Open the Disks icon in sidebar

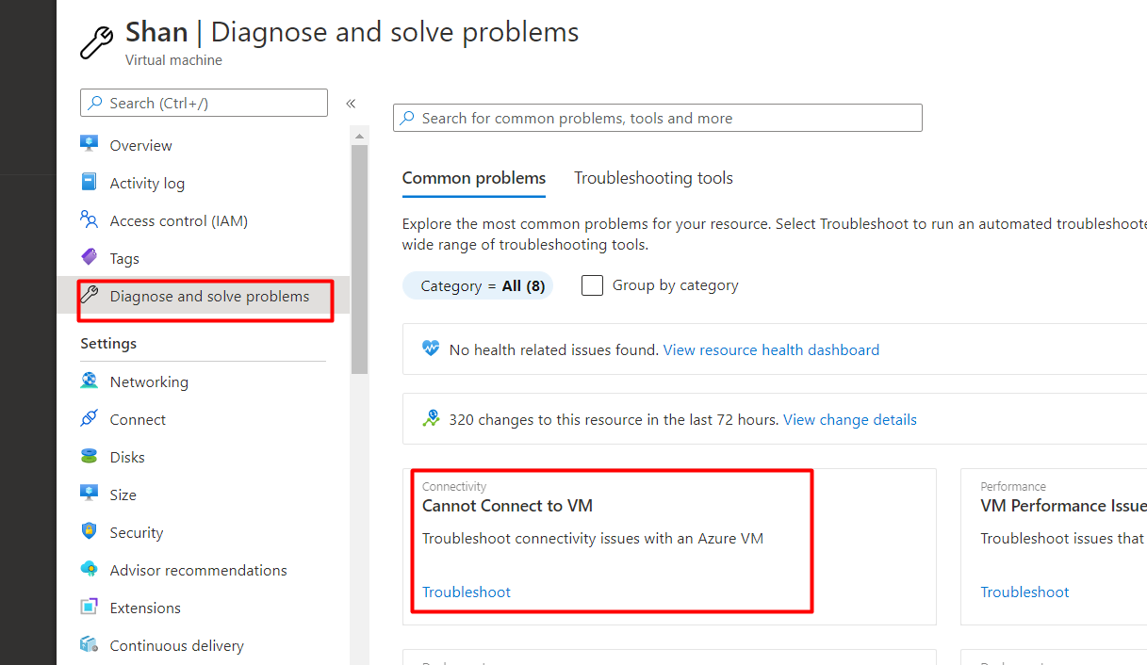click(90, 456)
